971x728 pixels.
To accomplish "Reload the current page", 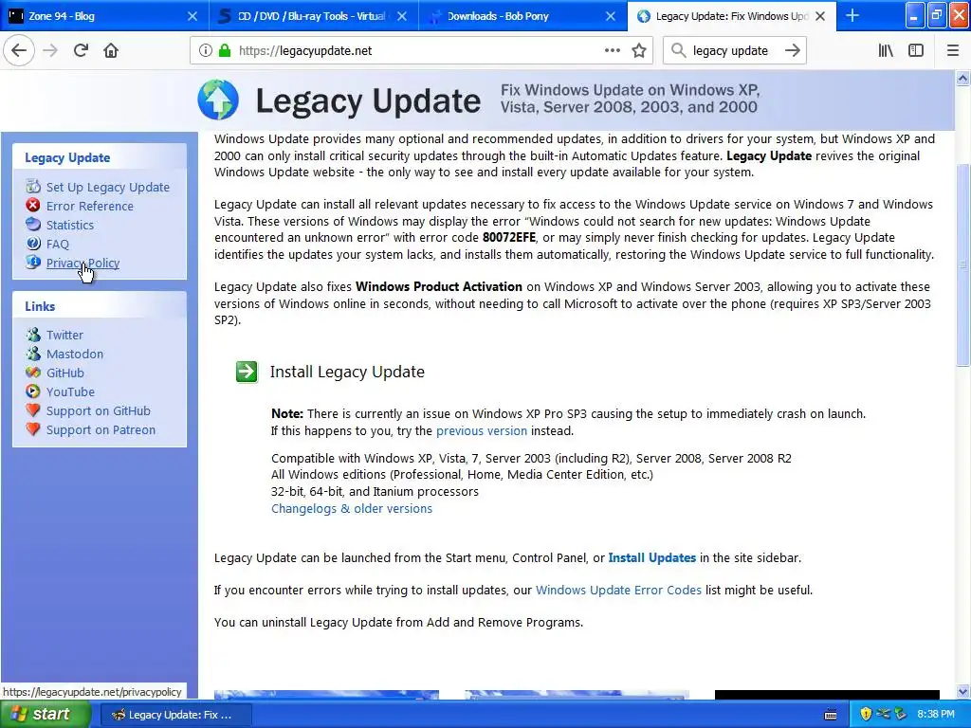I will (81, 51).
